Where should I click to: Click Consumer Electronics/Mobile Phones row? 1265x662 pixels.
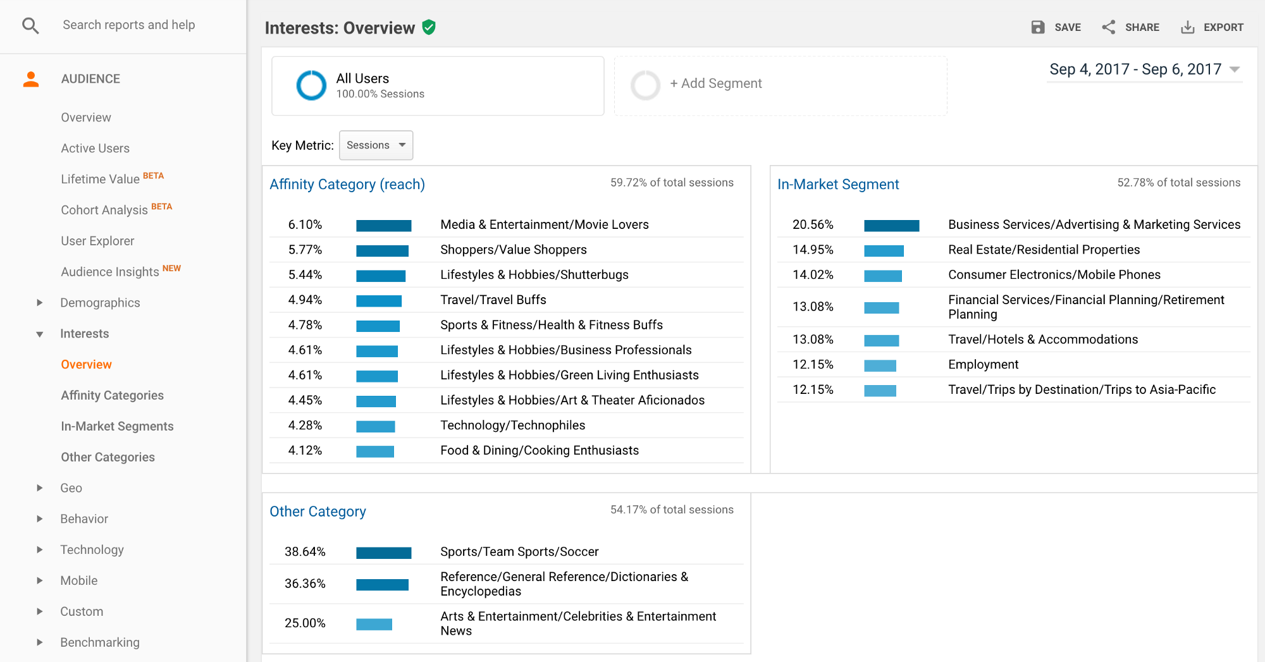pyautogui.click(x=1014, y=275)
